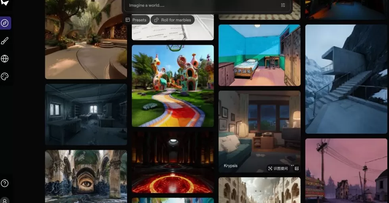The height and width of the screenshot is (203, 389).
Task: Open the compass Explore page in sidebar
Action: (x=5, y=23)
